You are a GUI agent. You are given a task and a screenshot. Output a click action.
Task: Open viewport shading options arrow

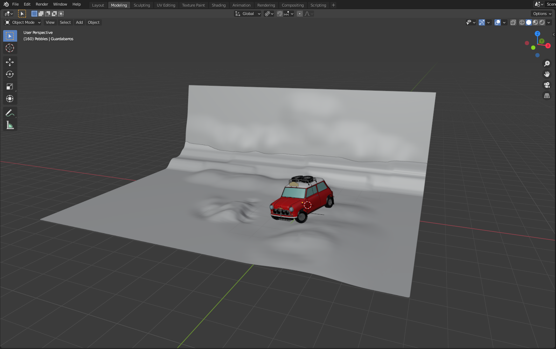[549, 22]
